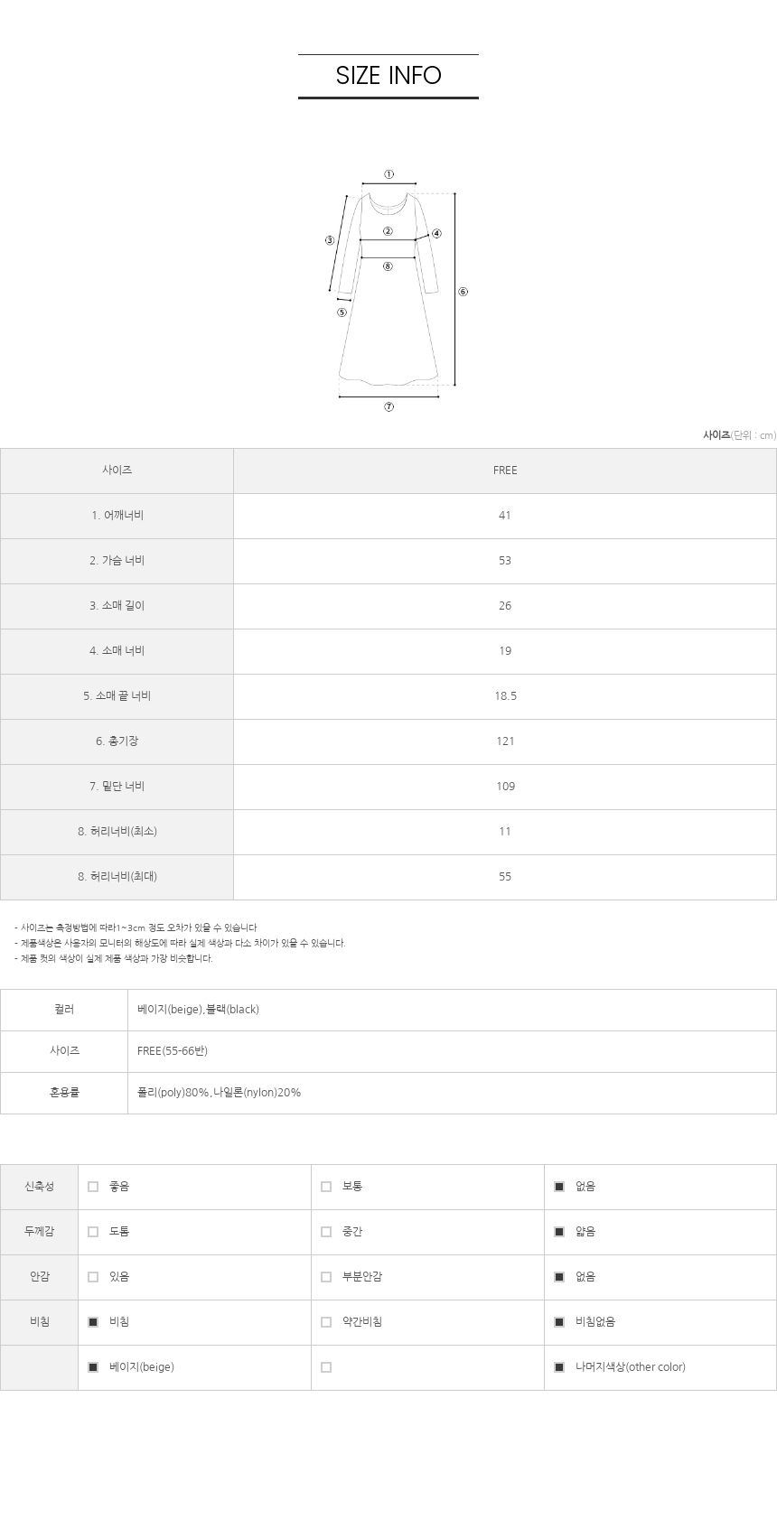Click the circled number 3 sleeve length marker

330,240
